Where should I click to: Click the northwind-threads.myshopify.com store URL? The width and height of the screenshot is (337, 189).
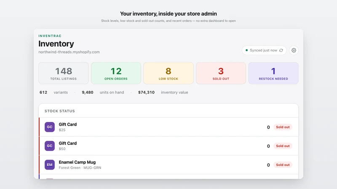[69, 52]
